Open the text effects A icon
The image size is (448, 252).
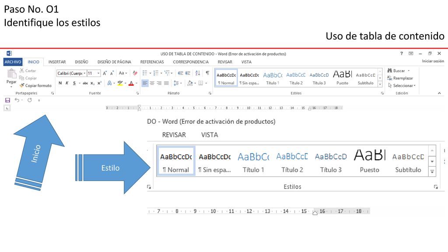pos(109,83)
